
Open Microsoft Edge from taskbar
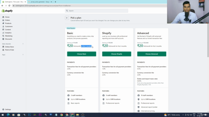coord(8,115)
